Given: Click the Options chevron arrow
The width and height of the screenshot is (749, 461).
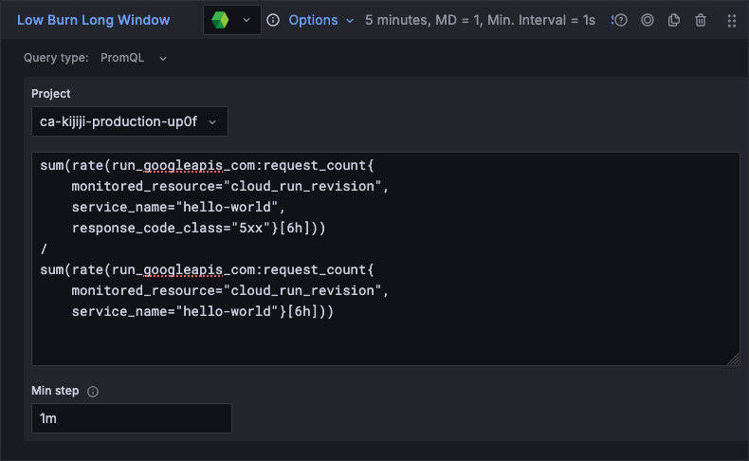Looking at the screenshot, I should (350, 20).
